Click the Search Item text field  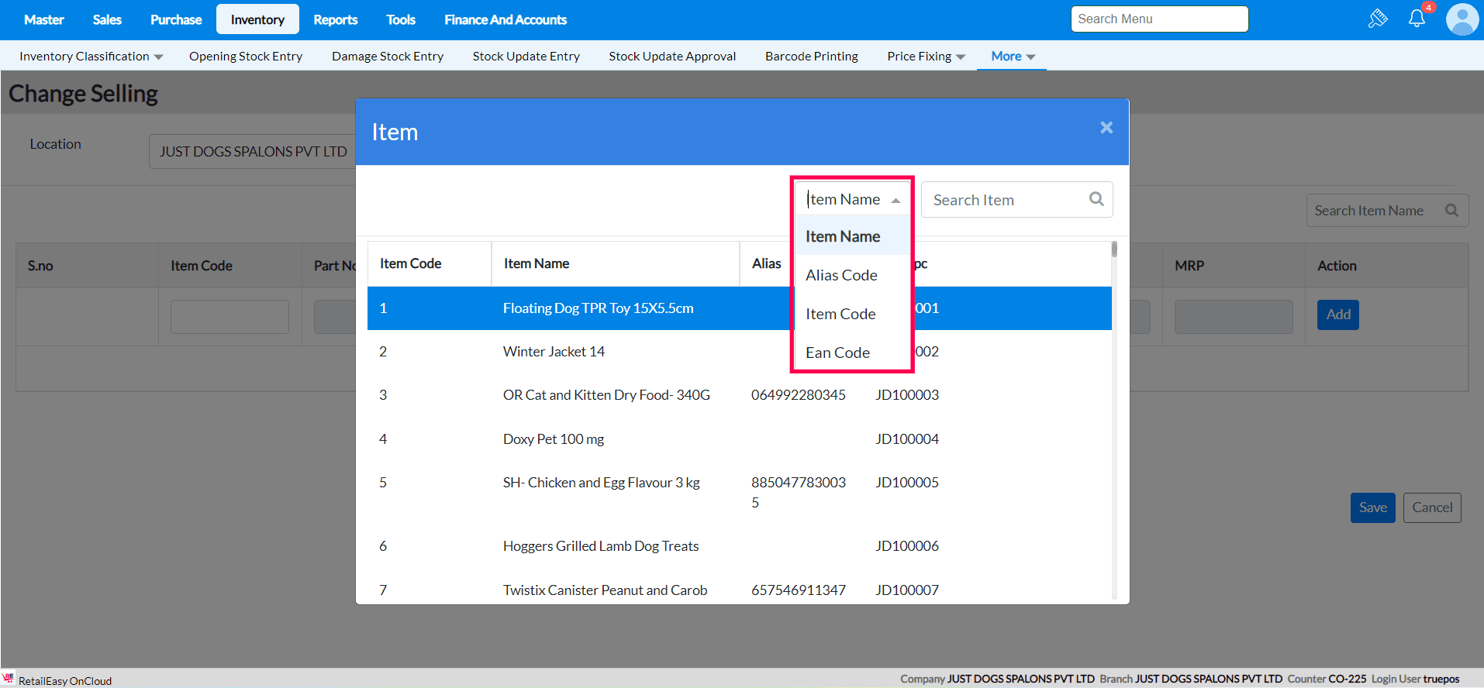pos(1004,200)
